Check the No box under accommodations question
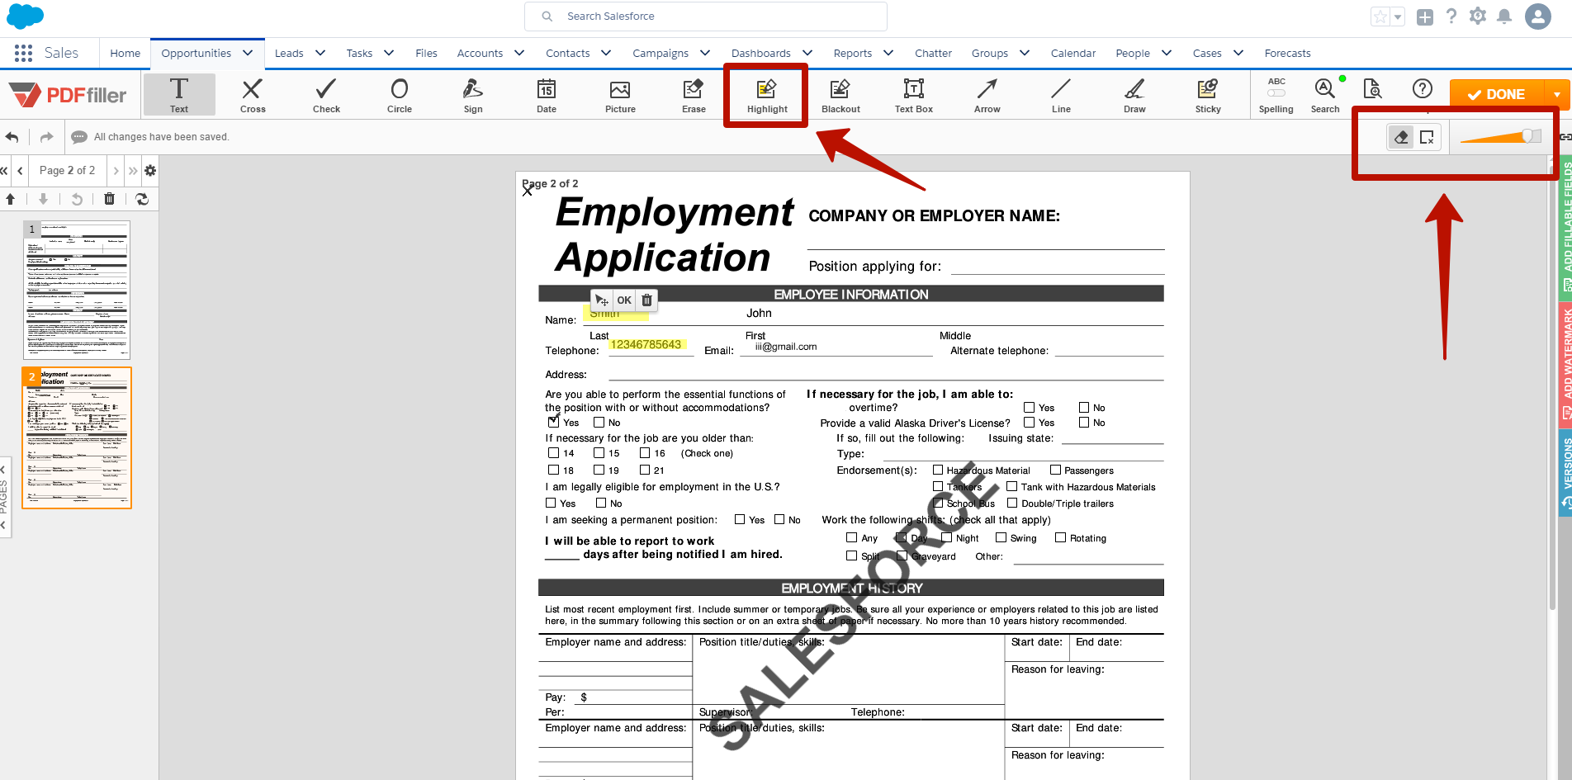 (599, 422)
